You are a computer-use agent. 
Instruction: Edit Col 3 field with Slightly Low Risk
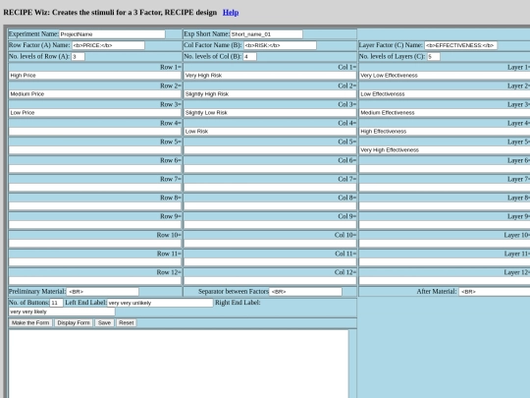[x=270, y=113]
